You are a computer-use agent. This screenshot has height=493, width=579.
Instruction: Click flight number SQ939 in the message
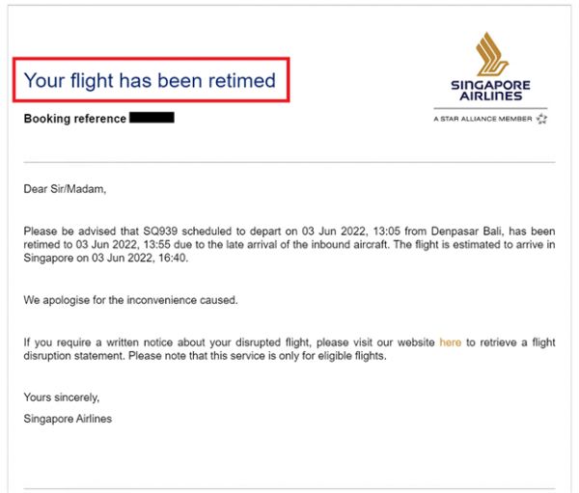coord(160,232)
